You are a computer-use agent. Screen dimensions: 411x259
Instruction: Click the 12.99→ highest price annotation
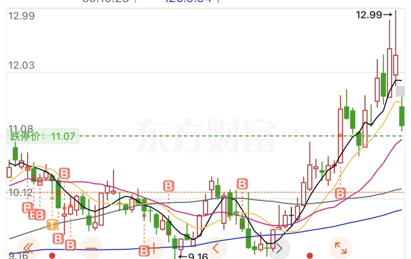(374, 15)
